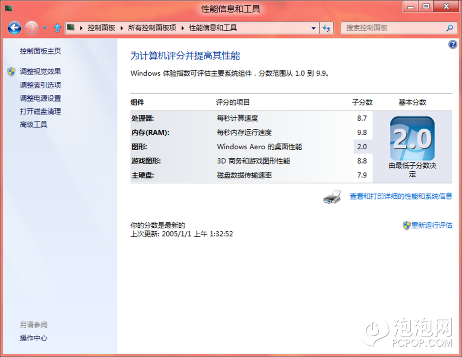Click the 子分数 column header
Screen dimensions: 462x357
pos(362,102)
